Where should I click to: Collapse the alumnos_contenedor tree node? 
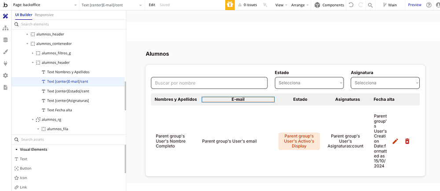click(x=27, y=44)
